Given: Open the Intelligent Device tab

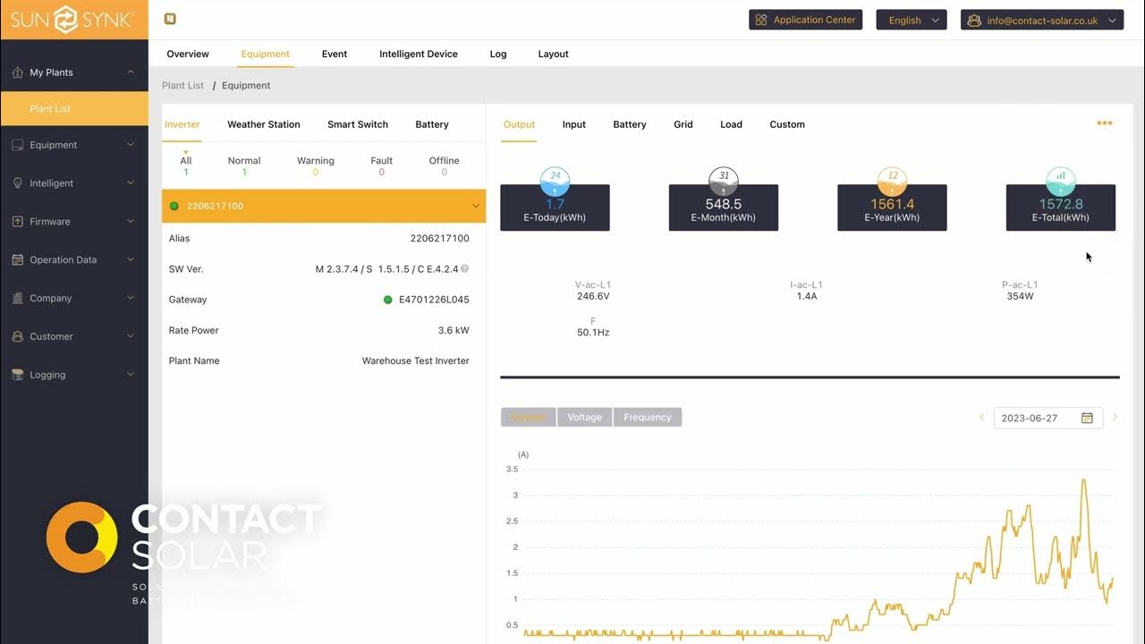Looking at the screenshot, I should 419,55.
